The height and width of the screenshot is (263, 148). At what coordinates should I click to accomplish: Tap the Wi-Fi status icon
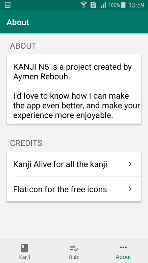84,5
